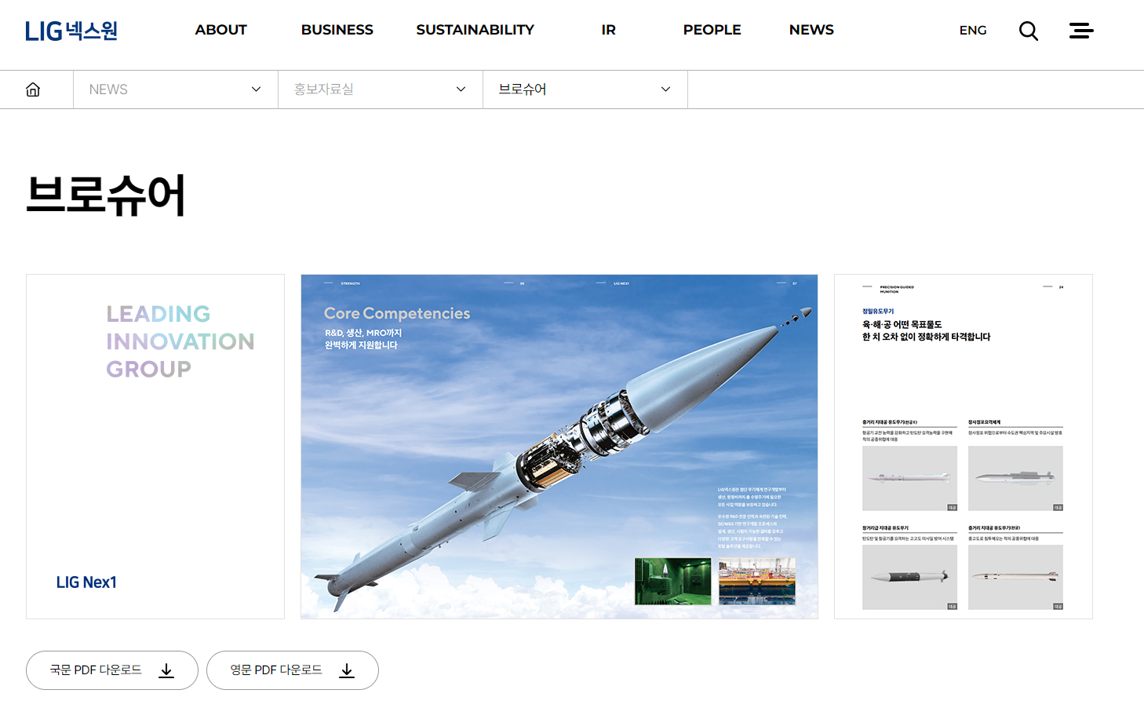Image resolution: width=1144 pixels, height=708 pixels.
Task: Click download arrow on 국문 PDF button
Action: 166,670
